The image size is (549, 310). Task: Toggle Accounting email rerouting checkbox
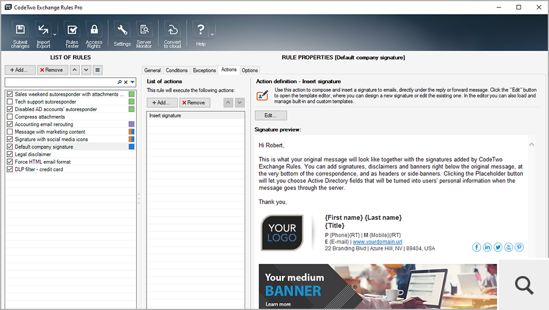[x=10, y=124]
